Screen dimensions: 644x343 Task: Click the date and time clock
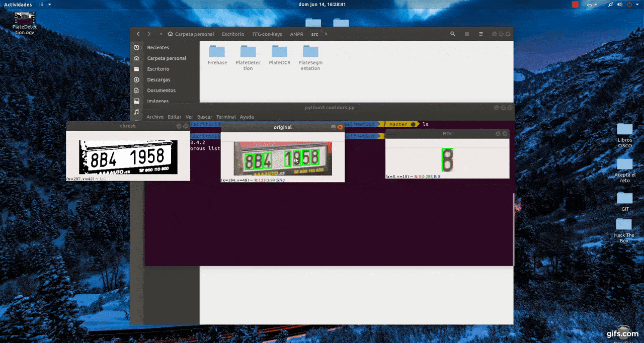pos(322,5)
